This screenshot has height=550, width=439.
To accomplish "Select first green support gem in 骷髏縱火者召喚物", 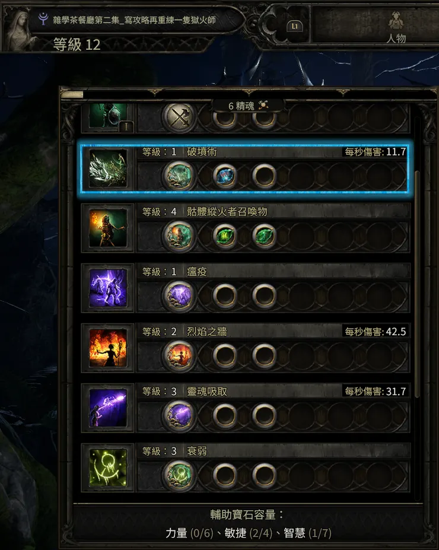I will [x=225, y=236].
